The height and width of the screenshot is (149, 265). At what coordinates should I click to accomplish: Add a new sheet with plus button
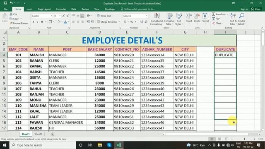click(53, 134)
